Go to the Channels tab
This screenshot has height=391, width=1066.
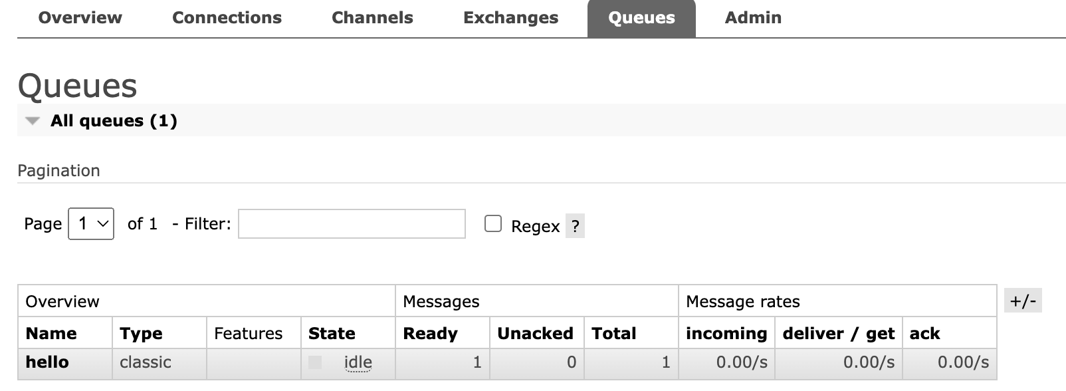372,18
